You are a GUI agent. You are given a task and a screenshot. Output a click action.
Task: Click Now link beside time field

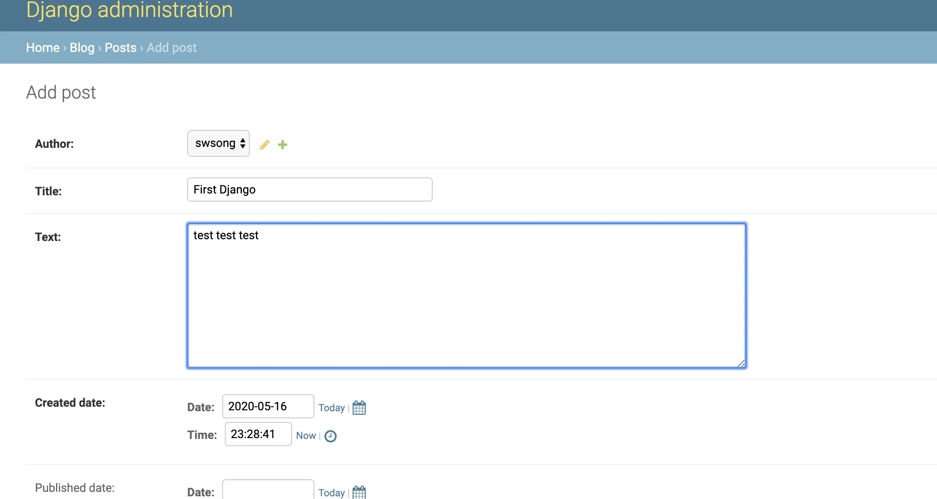[x=306, y=435]
